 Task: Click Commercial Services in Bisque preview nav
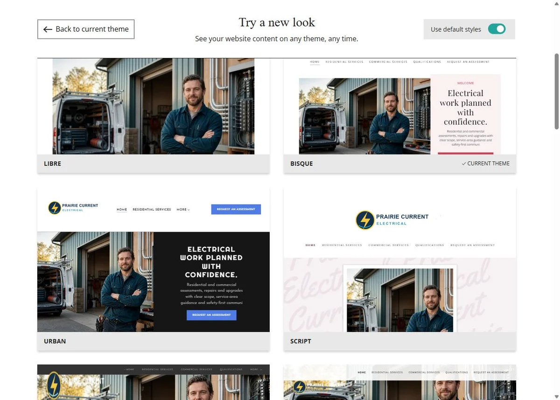tap(388, 62)
